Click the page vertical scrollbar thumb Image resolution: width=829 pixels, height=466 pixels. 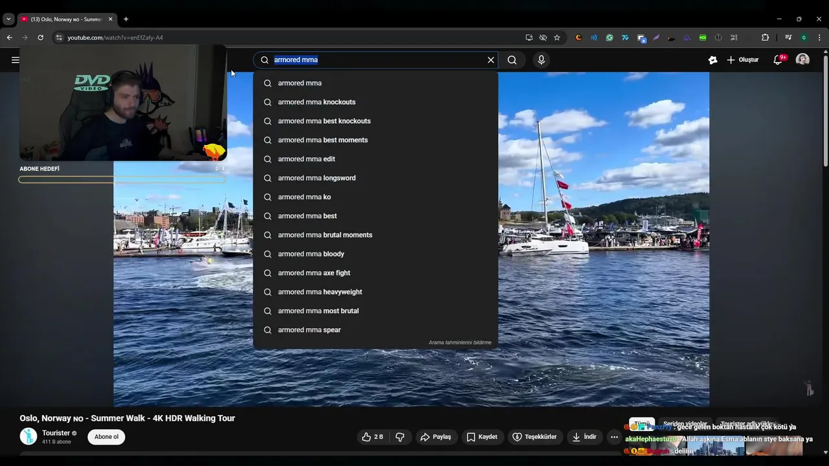(x=824, y=110)
